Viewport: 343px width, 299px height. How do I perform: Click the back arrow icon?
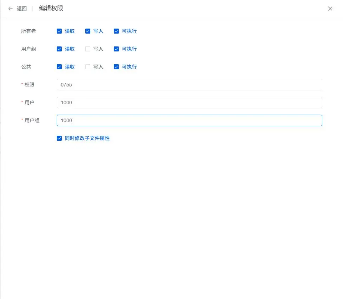click(10, 9)
